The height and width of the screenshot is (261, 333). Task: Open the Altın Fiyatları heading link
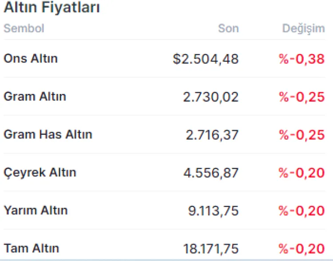[x=52, y=8]
